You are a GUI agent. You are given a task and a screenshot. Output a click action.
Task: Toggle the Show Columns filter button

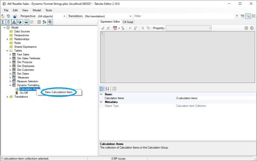coord(9,22)
